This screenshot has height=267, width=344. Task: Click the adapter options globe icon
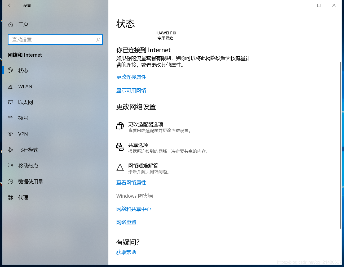pos(120,126)
